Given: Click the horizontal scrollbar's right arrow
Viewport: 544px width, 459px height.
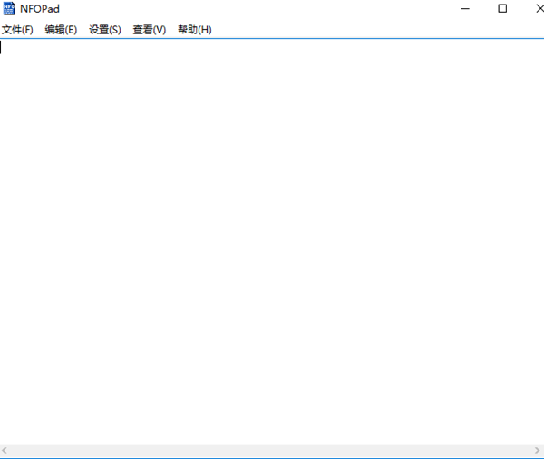Looking at the screenshot, I should point(538,451).
